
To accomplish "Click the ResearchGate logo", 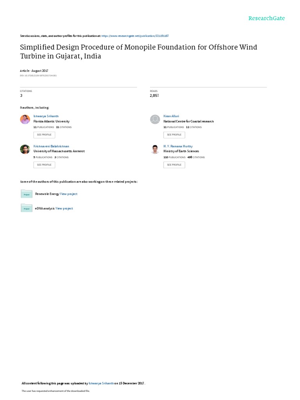I will point(266,18).
